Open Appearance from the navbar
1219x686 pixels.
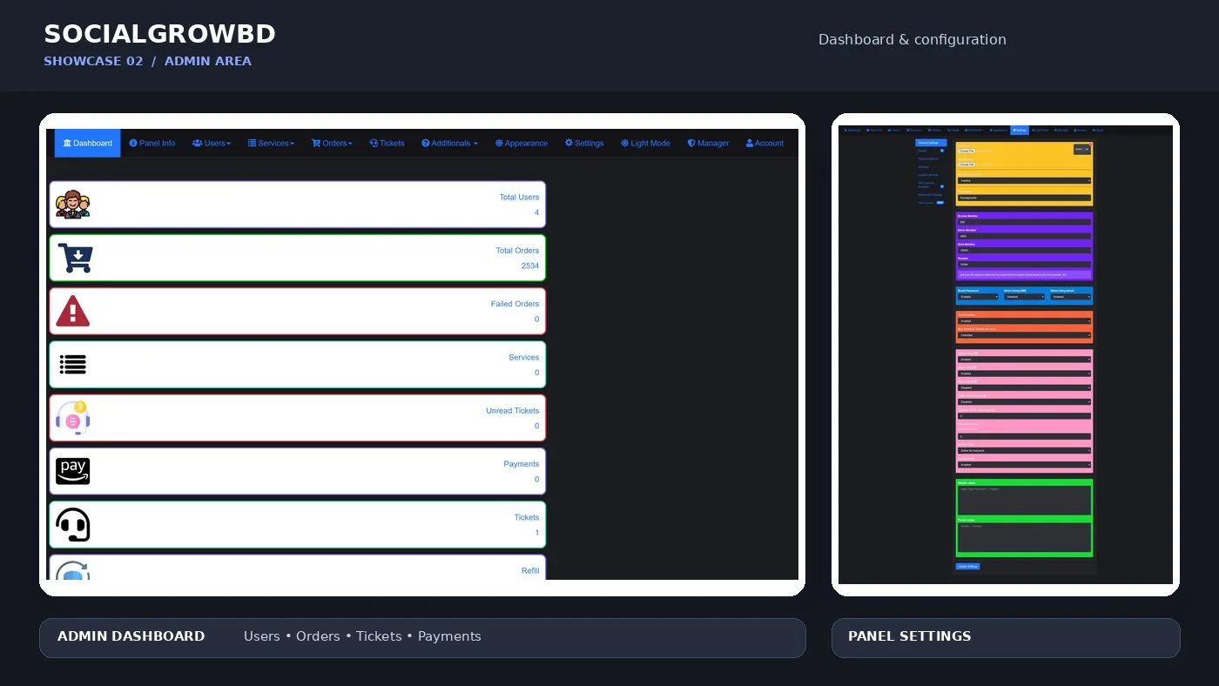click(522, 143)
